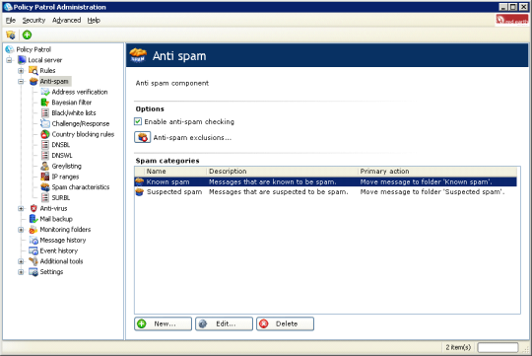Click the Known spam row icon
The width and height of the screenshot is (532, 356).
click(140, 181)
